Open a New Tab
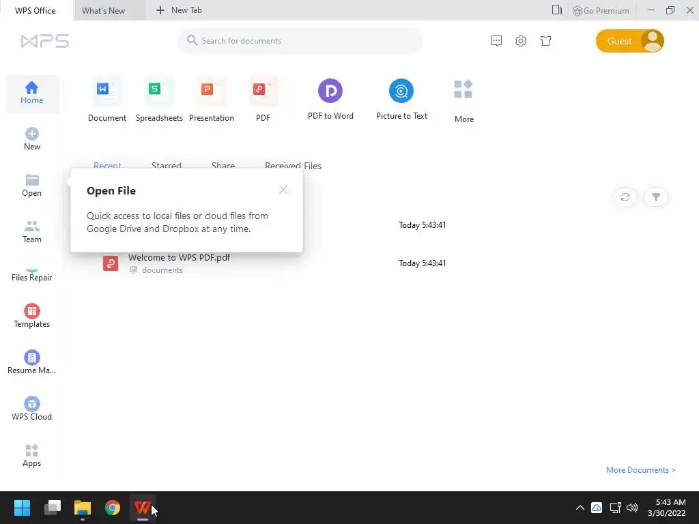This screenshot has height=524, width=699. pos(179,10)
